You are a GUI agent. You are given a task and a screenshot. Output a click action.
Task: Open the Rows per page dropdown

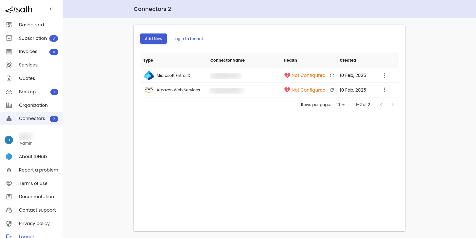tap(340, 105)
